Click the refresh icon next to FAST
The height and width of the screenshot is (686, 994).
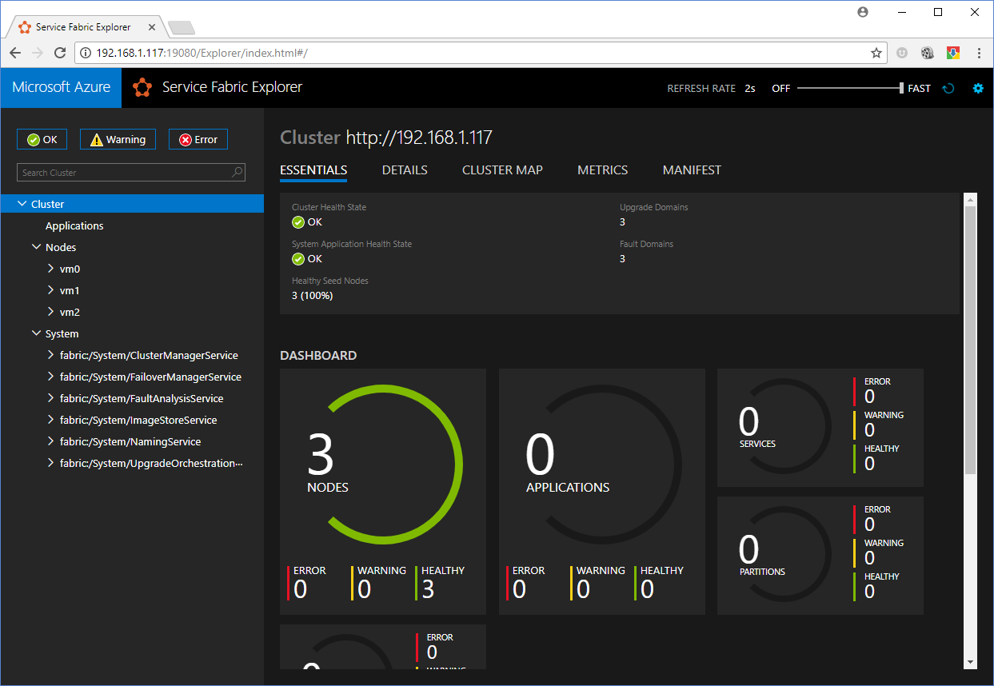pyautogui.click(x=948, y=89)
